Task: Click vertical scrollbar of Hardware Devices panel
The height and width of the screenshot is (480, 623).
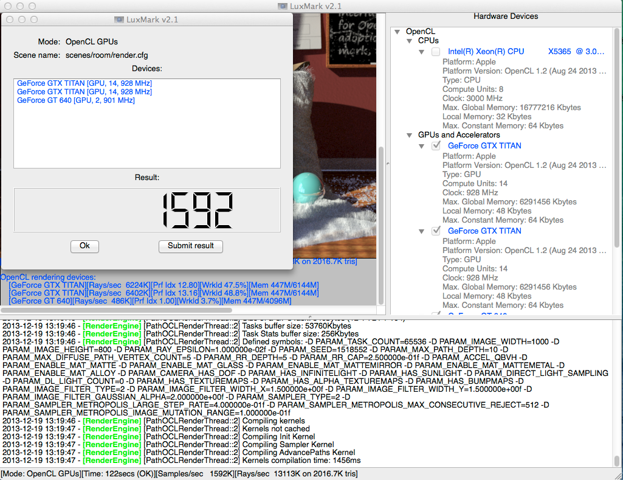Action: (617, 137)
